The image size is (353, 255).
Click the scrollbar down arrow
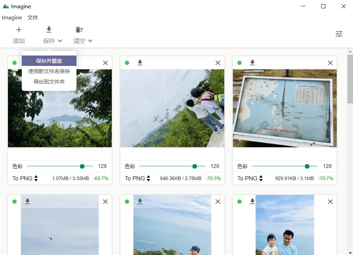pyautogui.click(x=350, y=253)
